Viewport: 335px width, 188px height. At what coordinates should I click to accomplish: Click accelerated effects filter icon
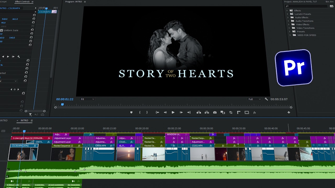332,6
